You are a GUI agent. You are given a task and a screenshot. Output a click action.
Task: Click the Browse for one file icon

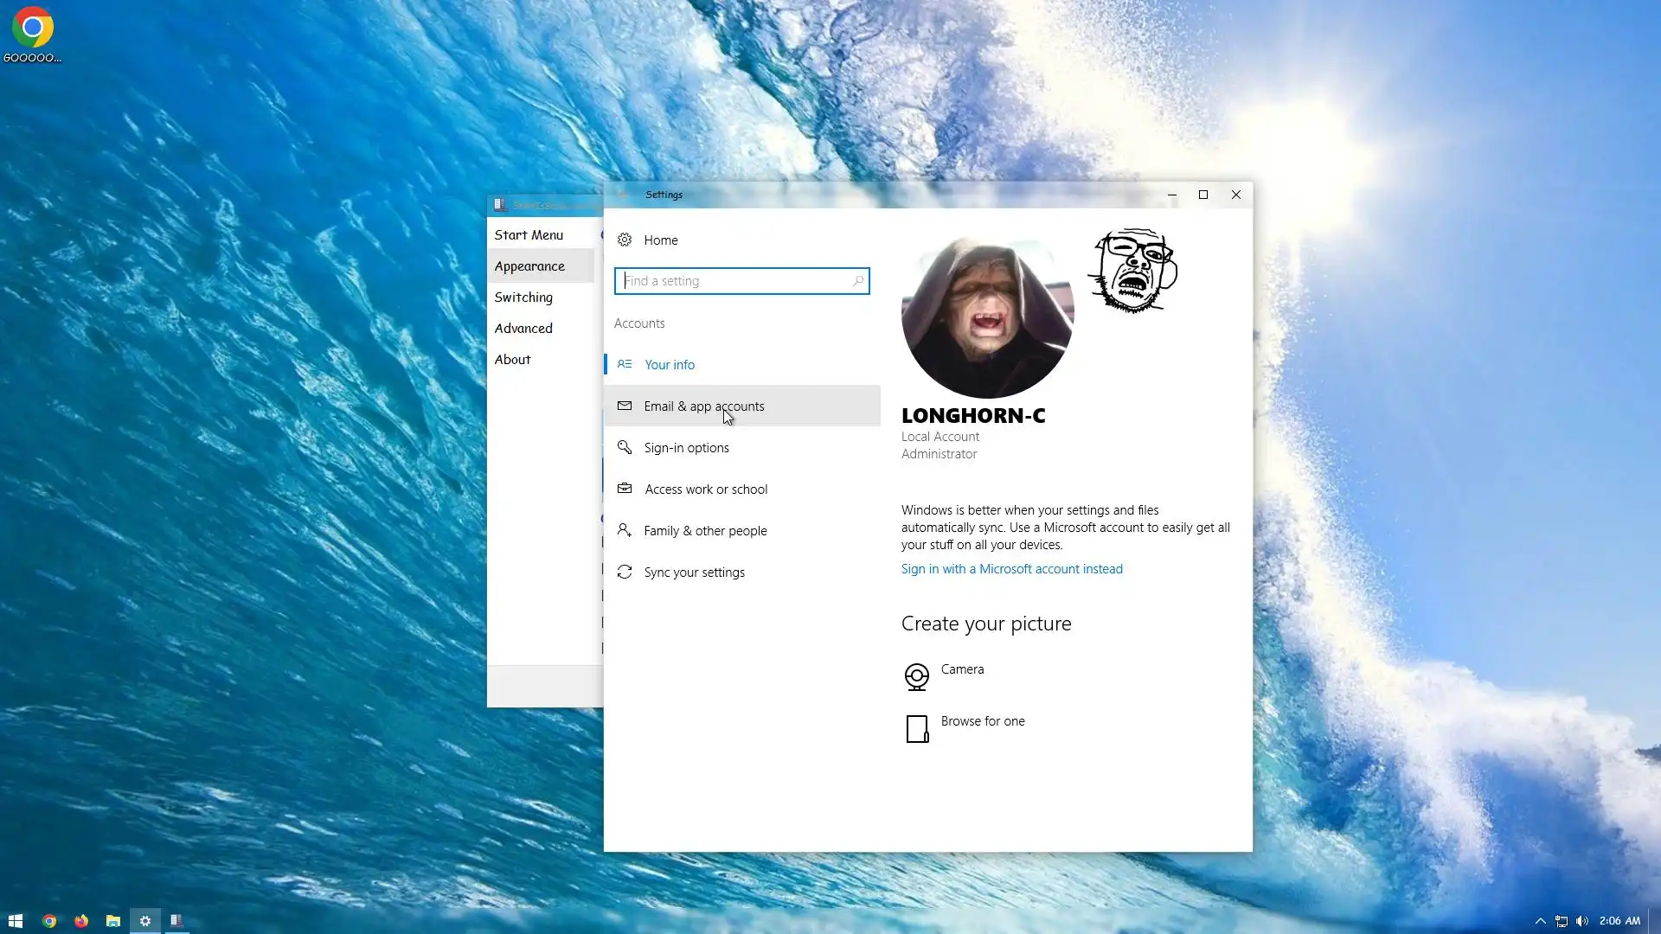(x=917, y=728)
